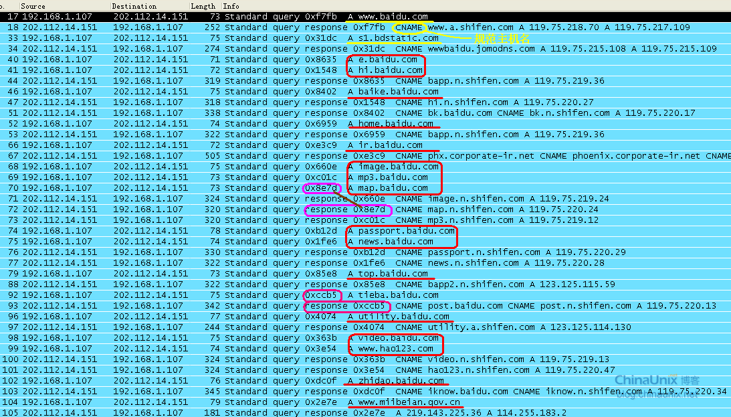Select packet 41 query for hi.baidu.com
The height and width of the screenshot is (417, 731).
268,70
